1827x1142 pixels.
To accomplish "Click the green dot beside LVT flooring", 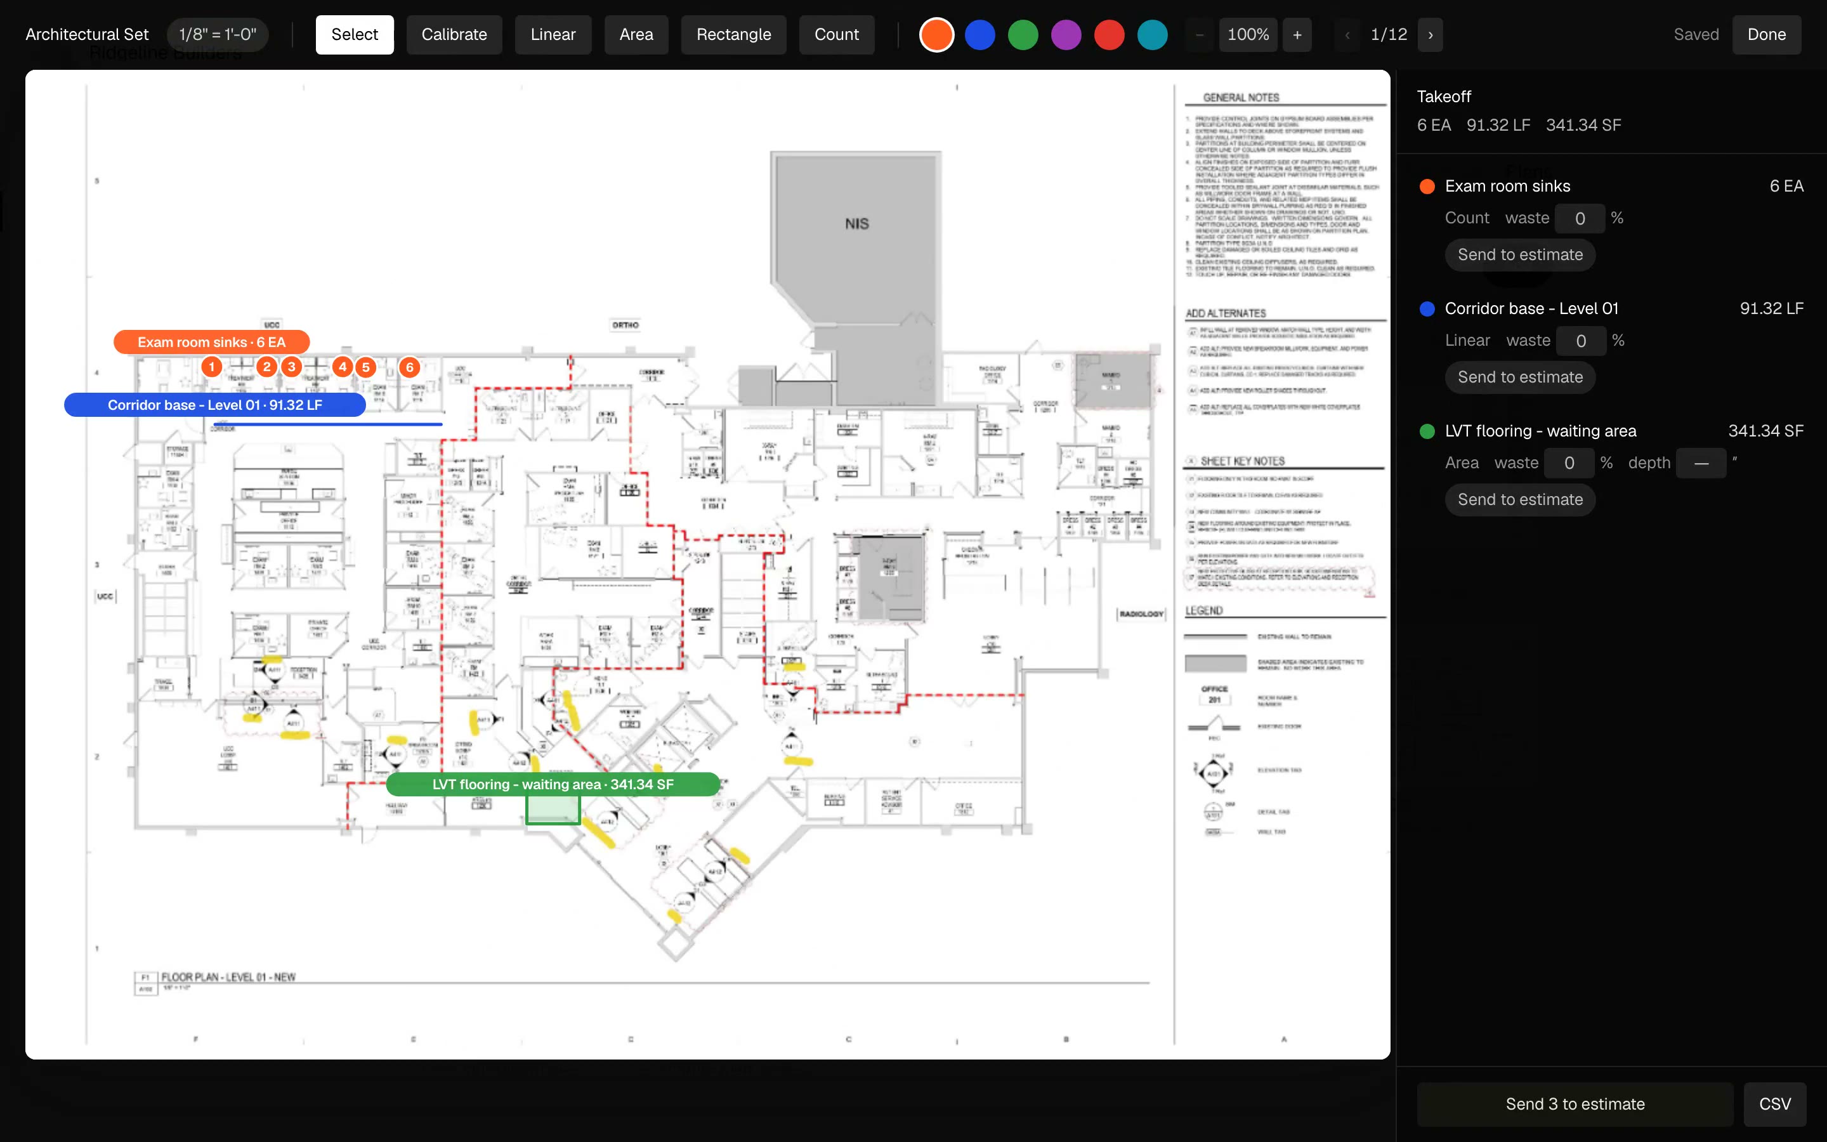I will click(x=1427, y=431).
